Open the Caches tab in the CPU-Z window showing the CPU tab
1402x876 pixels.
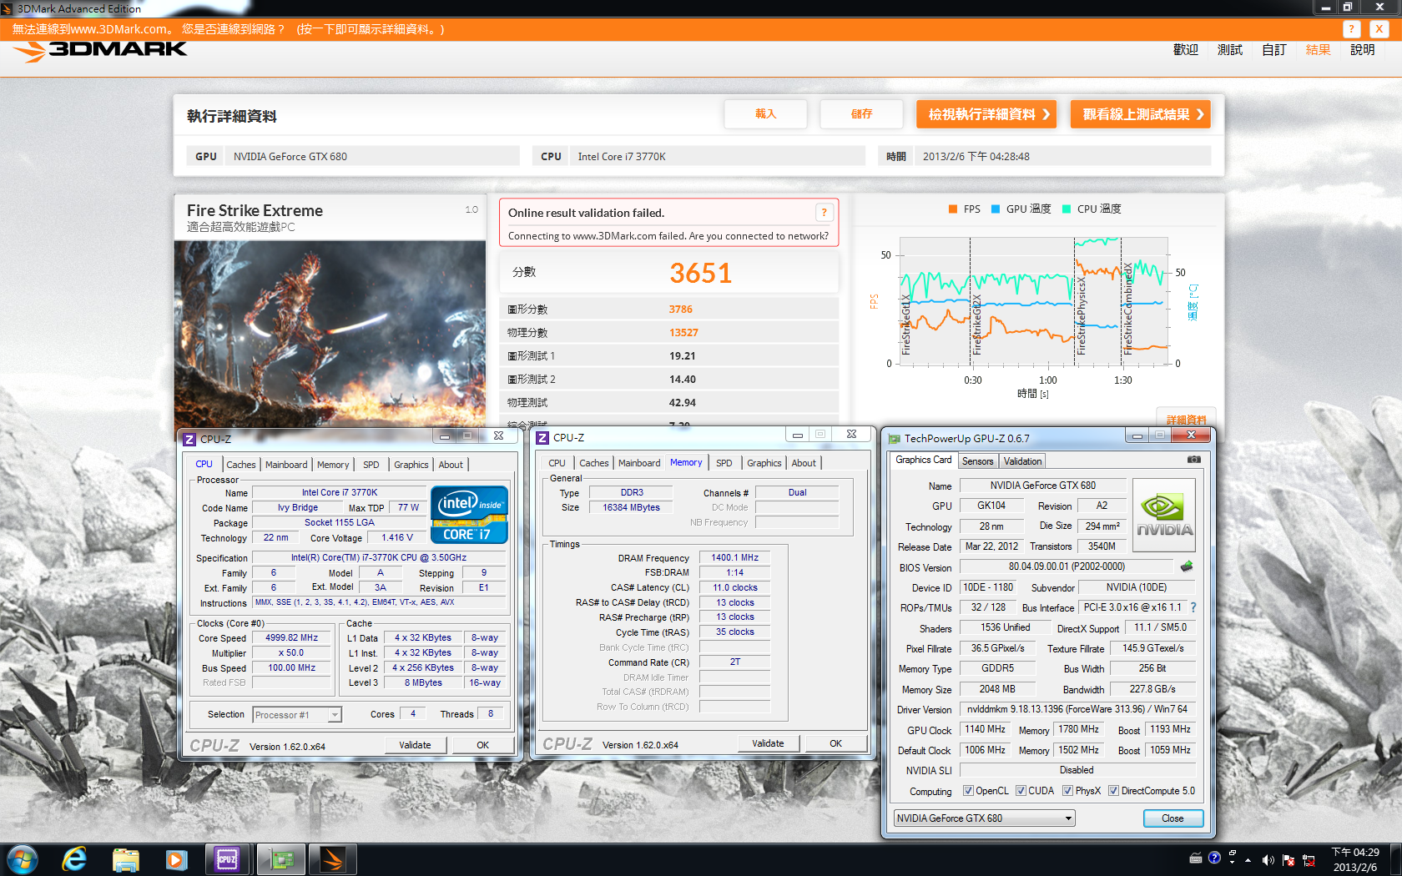240,465
